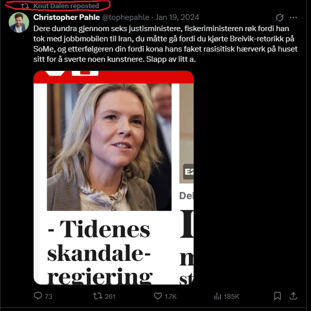Open the Jan 19, 2024 timestamp

point(177,17)
